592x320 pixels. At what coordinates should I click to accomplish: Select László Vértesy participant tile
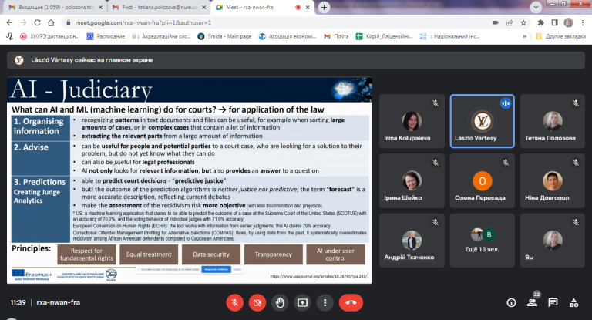point(482,121)
